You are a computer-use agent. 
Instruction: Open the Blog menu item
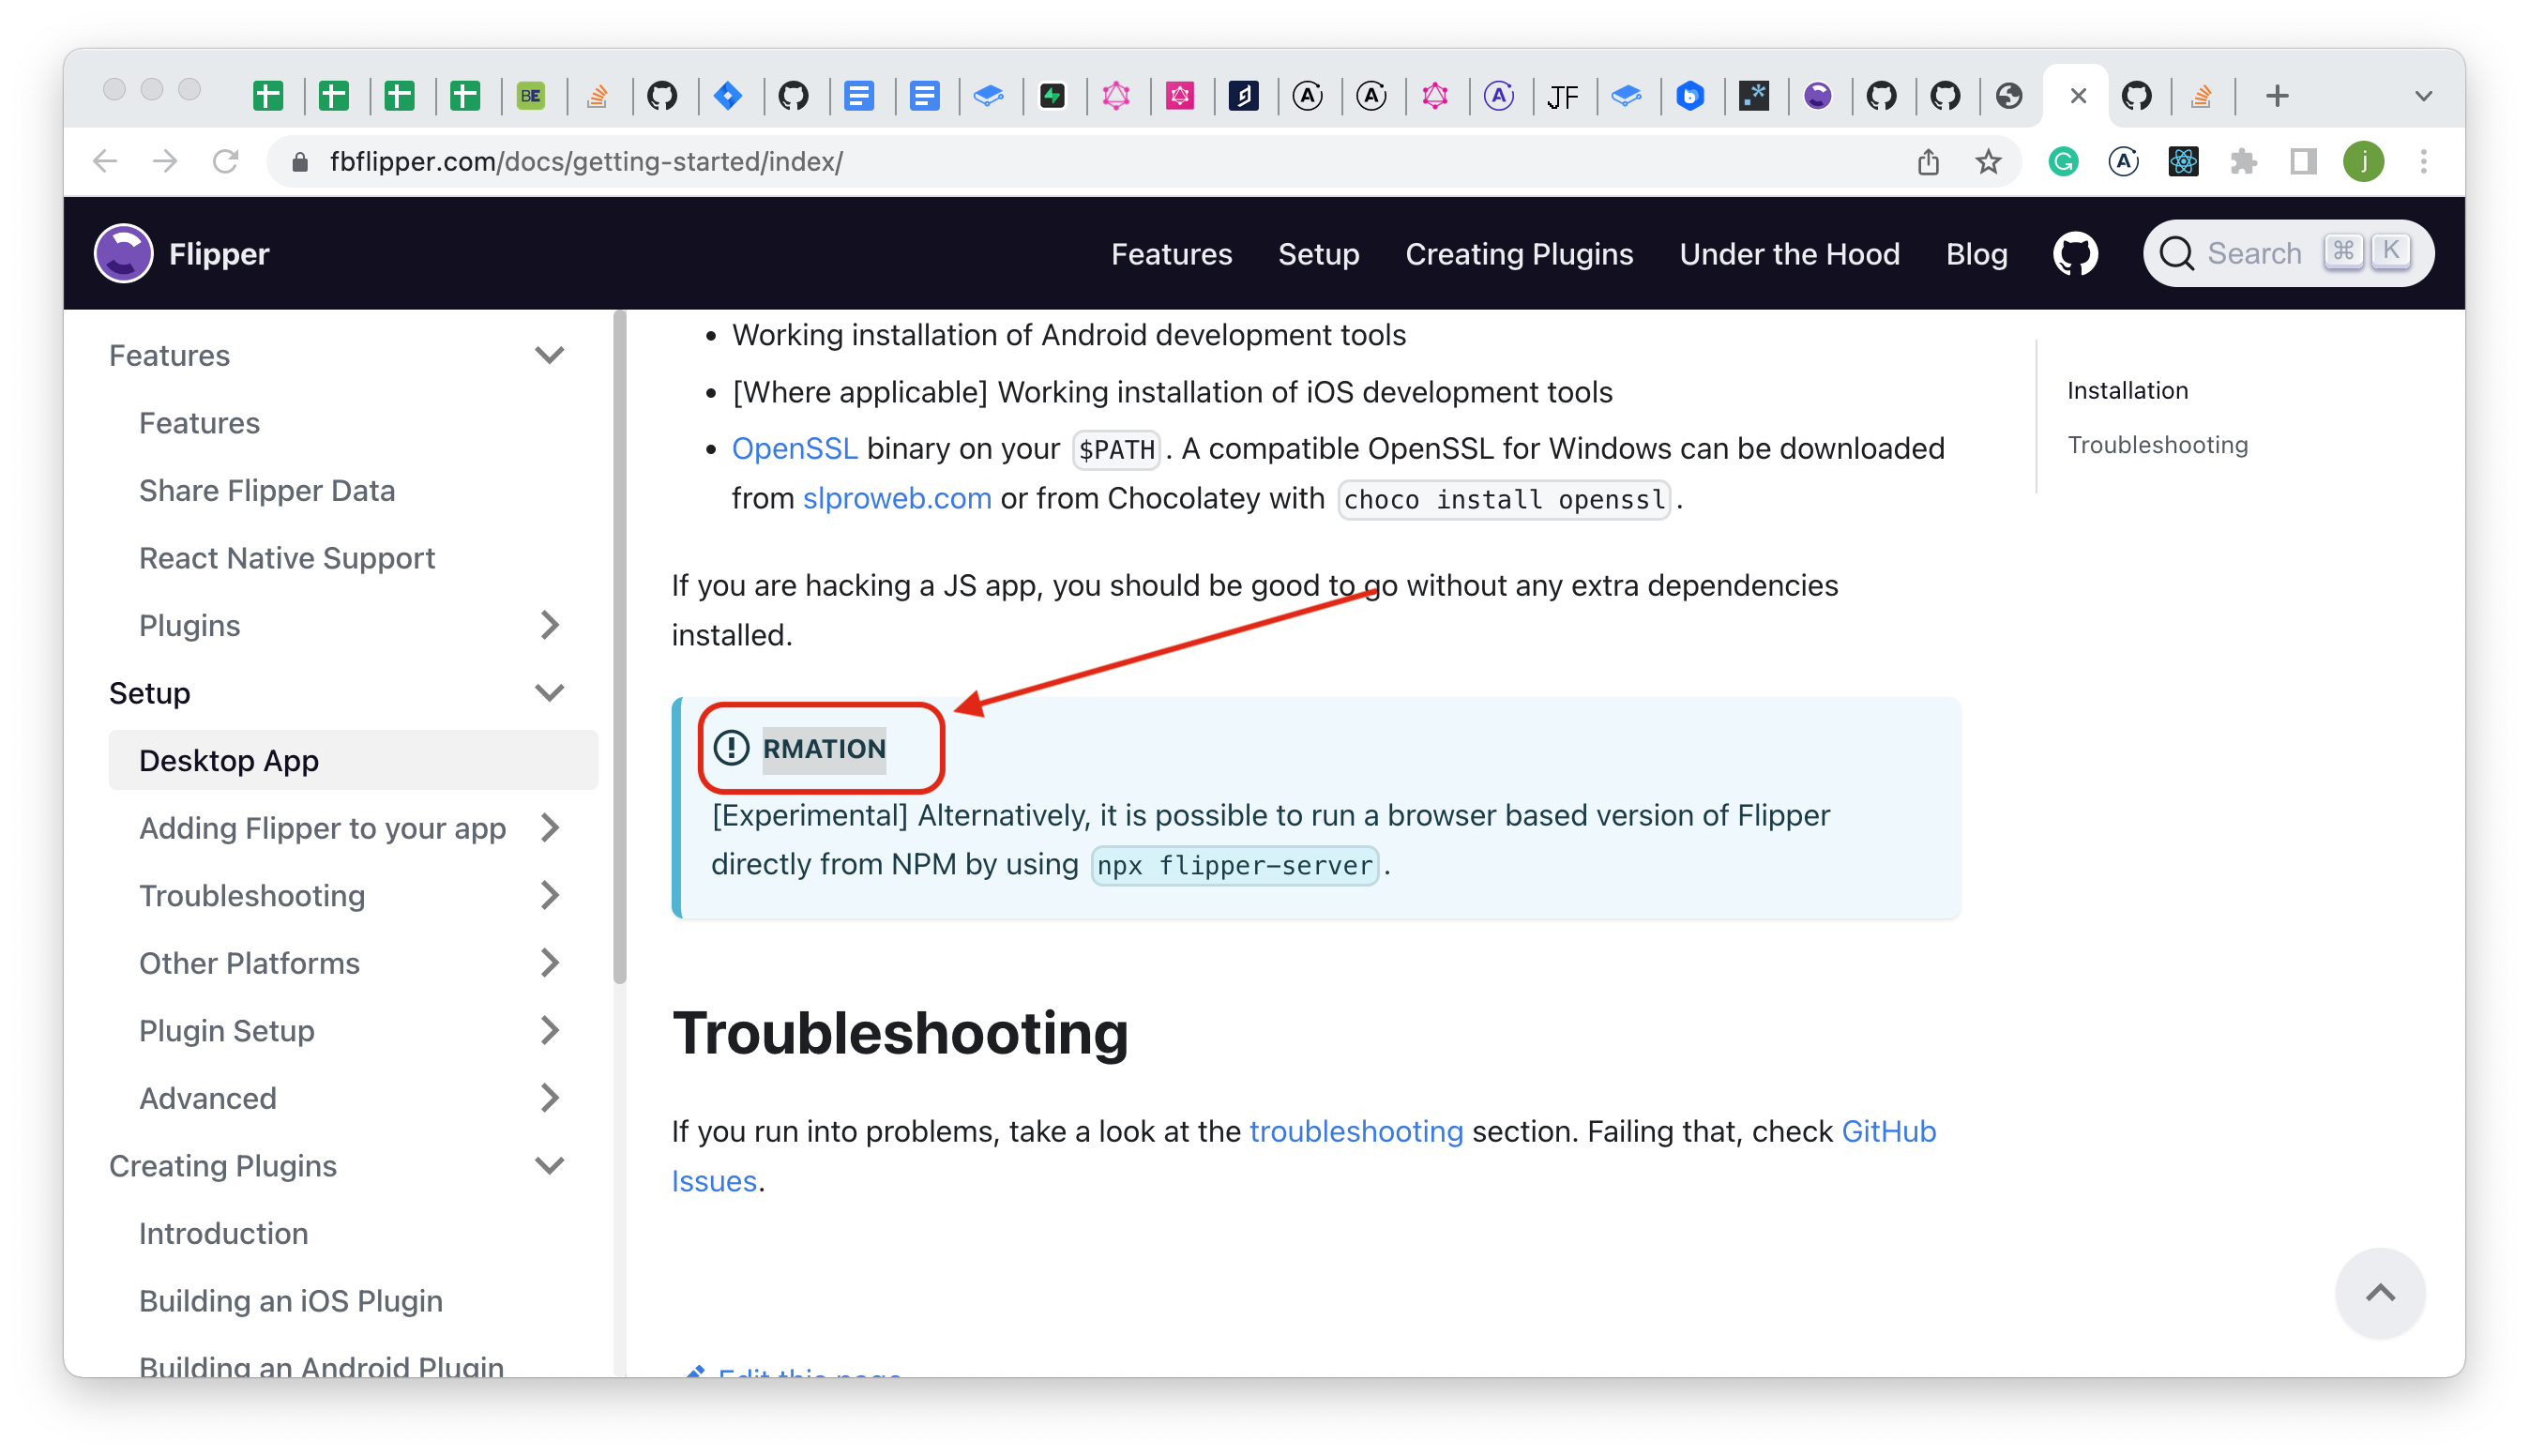click(1976, 253)
